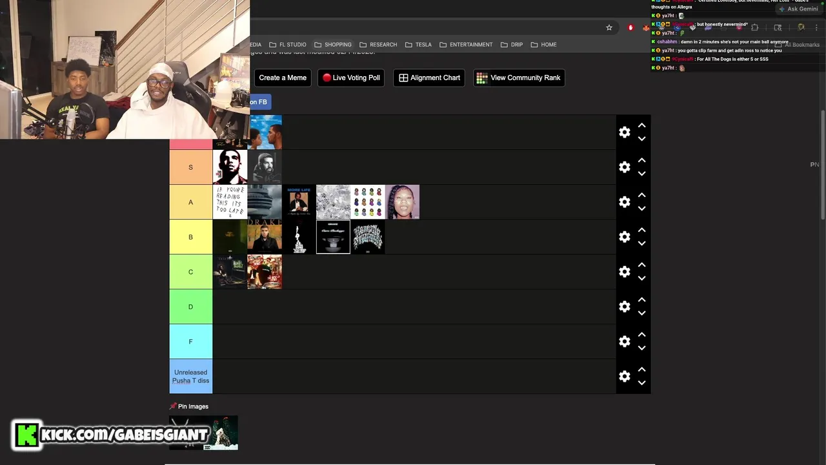Select the emoji Certified Lover Boy cover
Screen dimensions: 826x465
(x=368, y=202)
